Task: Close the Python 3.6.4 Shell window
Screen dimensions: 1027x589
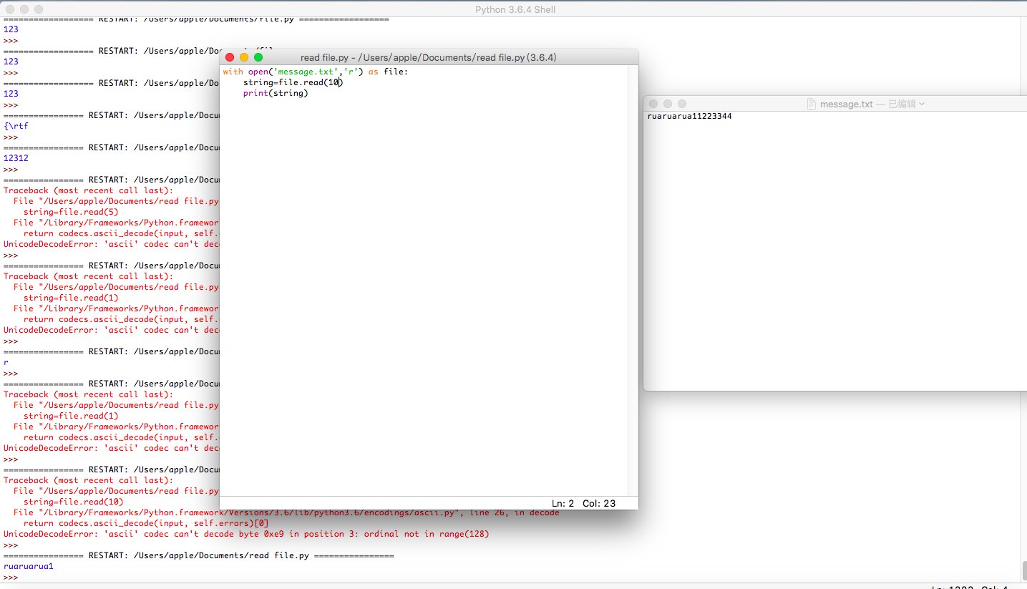Action: (x=9, y=9)
